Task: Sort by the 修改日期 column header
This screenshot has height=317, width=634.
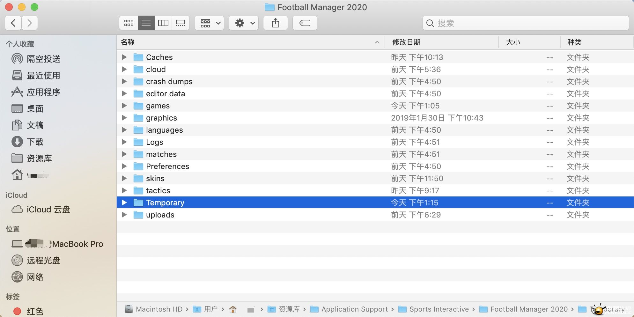Action: [442, 42]
